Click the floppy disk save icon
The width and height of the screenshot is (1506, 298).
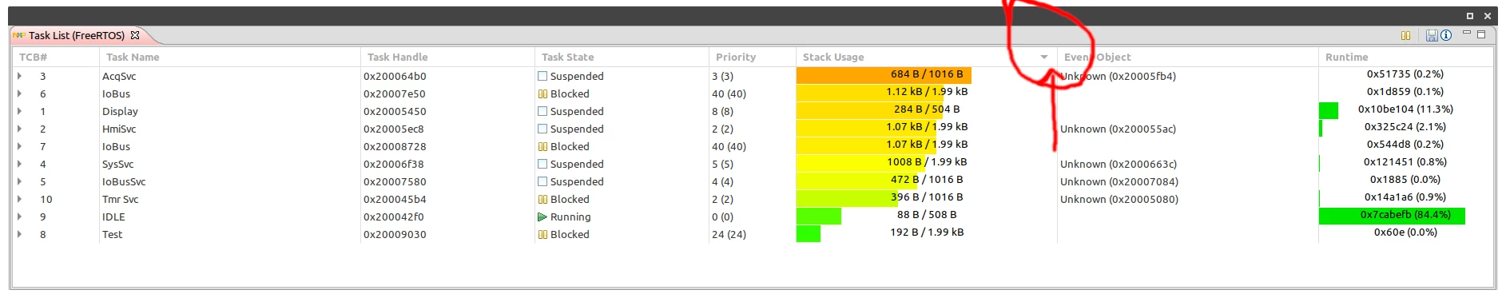coord(1432,35)
